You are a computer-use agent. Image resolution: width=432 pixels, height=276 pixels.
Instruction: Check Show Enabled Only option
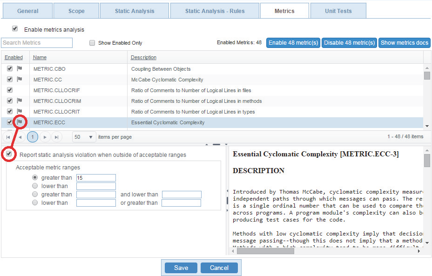pyautogui.click(x=92, y=43)
